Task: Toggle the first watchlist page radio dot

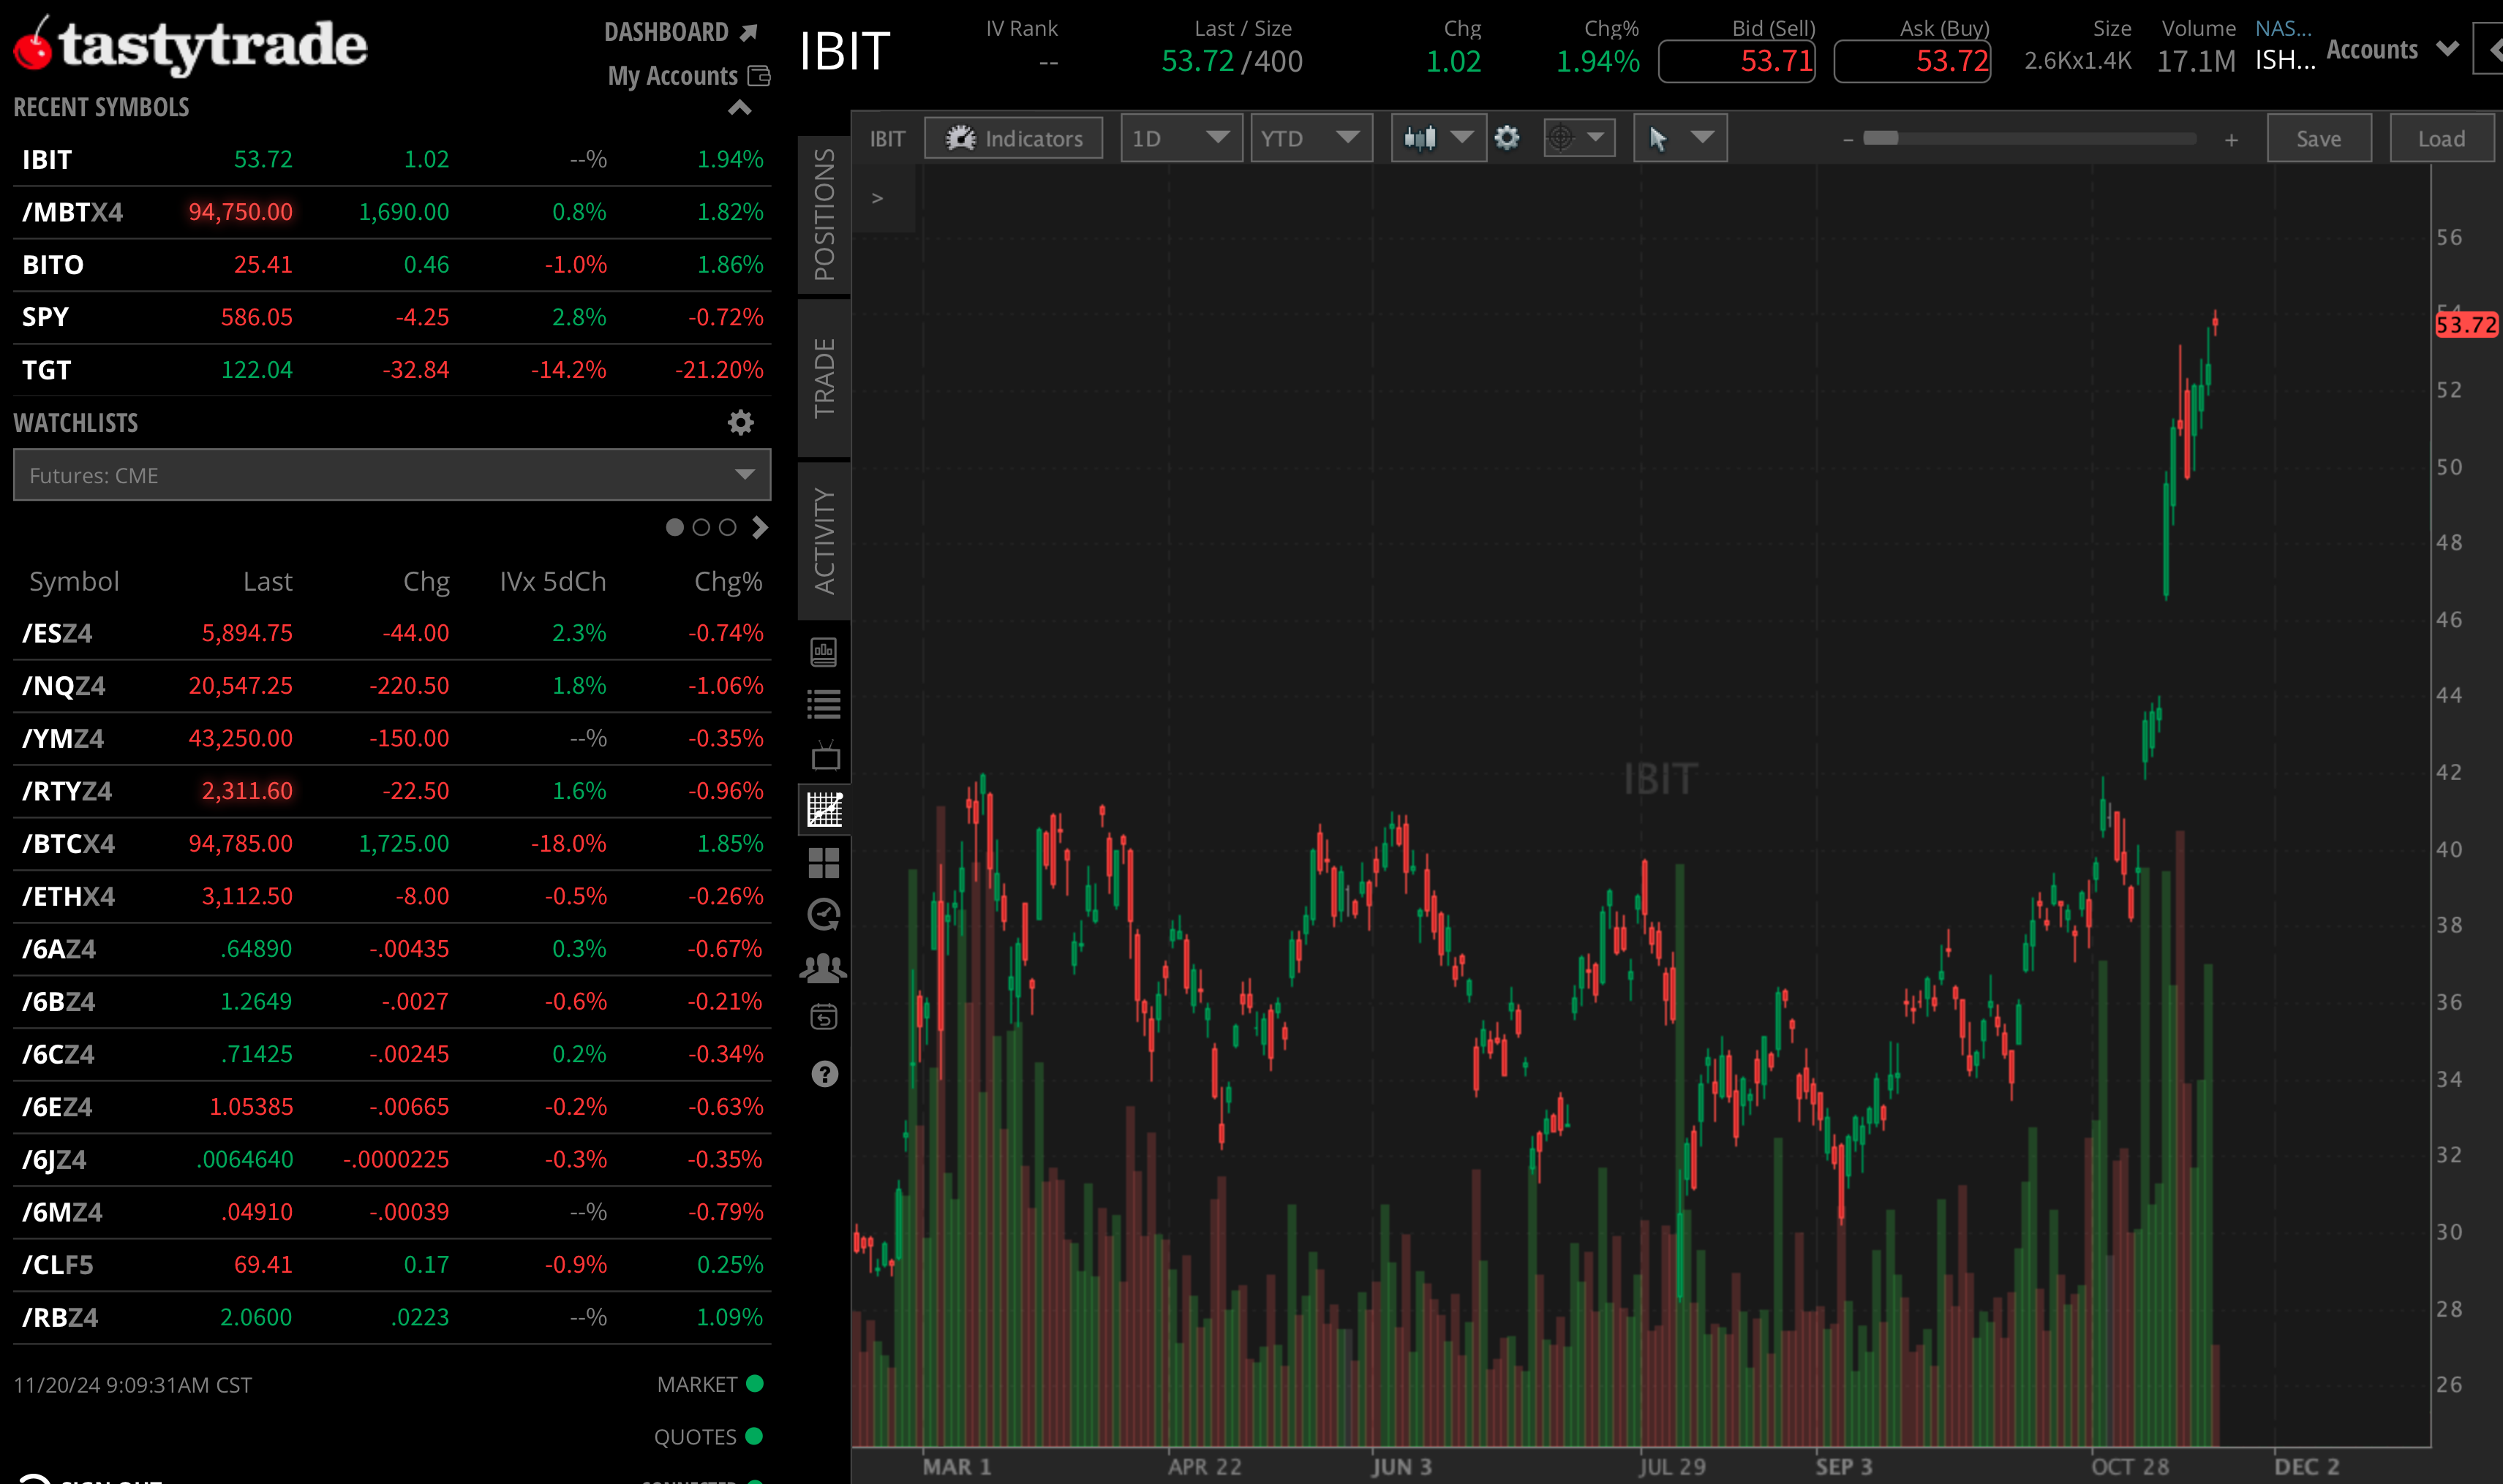Action: click(673, 527)
